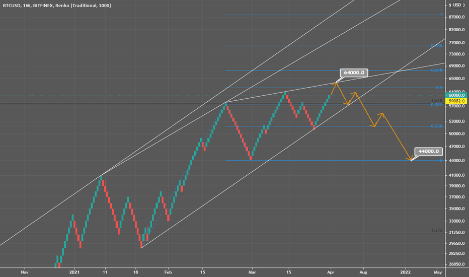The image size is (469, 277).
Task: Click the 35000.0 price axis label
Action: click(457, 209)
